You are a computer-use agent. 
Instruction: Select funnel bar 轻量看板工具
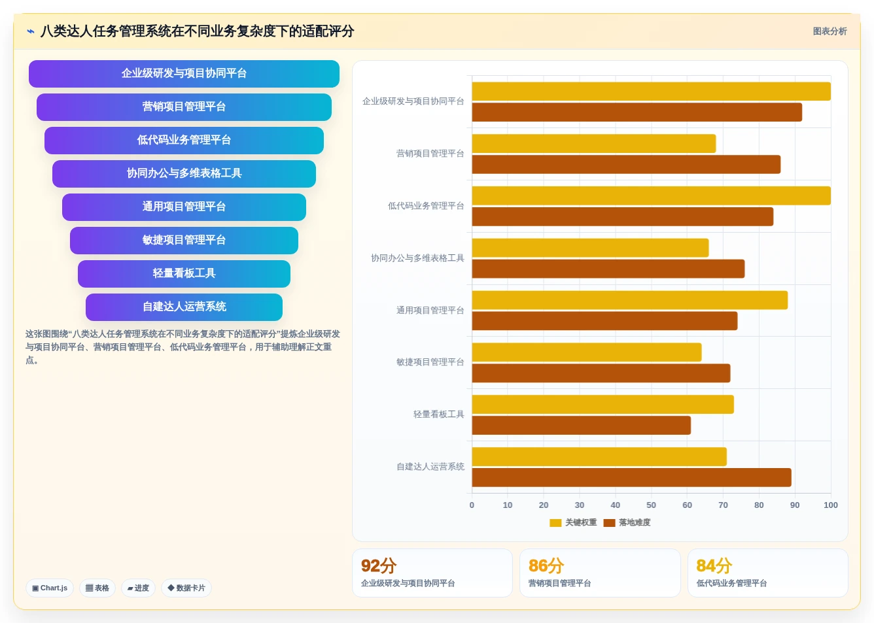pos(184,274)
